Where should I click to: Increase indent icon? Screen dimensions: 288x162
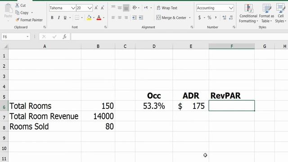coord(141,18)
